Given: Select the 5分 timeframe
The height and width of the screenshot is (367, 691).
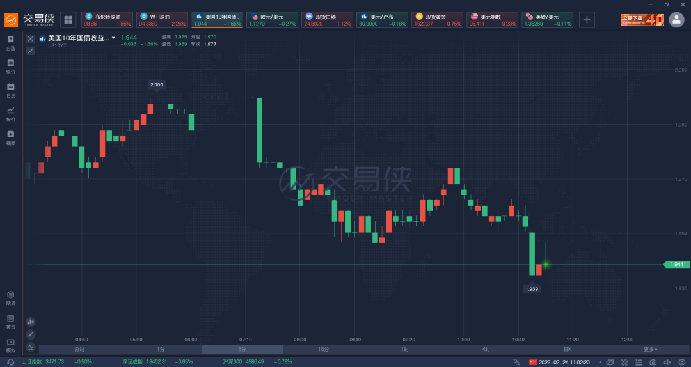Looking at the screenshot, I should (242, 349).
